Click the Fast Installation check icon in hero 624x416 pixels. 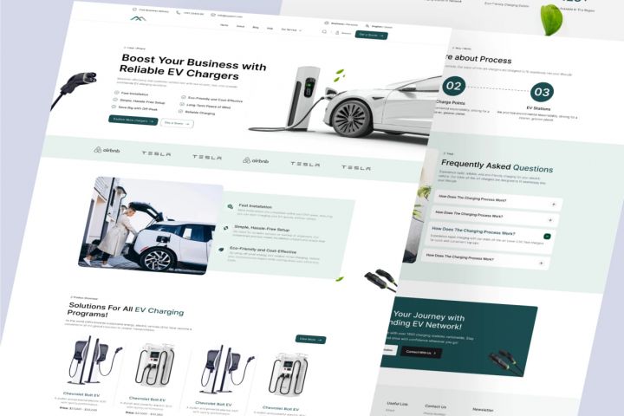pyautogui.click(x=117, y=93)
